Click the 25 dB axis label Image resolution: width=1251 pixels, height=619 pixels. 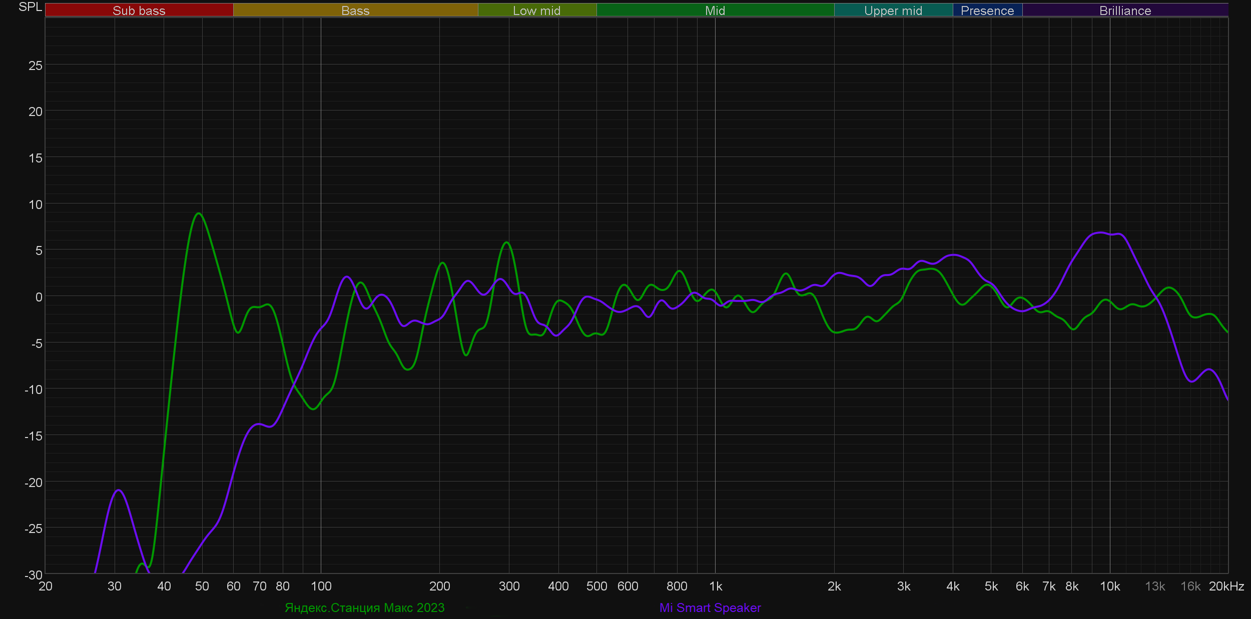click(x=35, y=65)
